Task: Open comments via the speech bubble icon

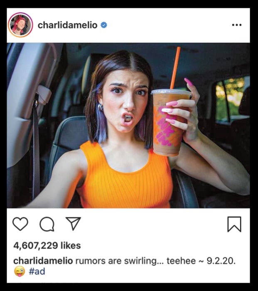Action: (x=47, y=224)
